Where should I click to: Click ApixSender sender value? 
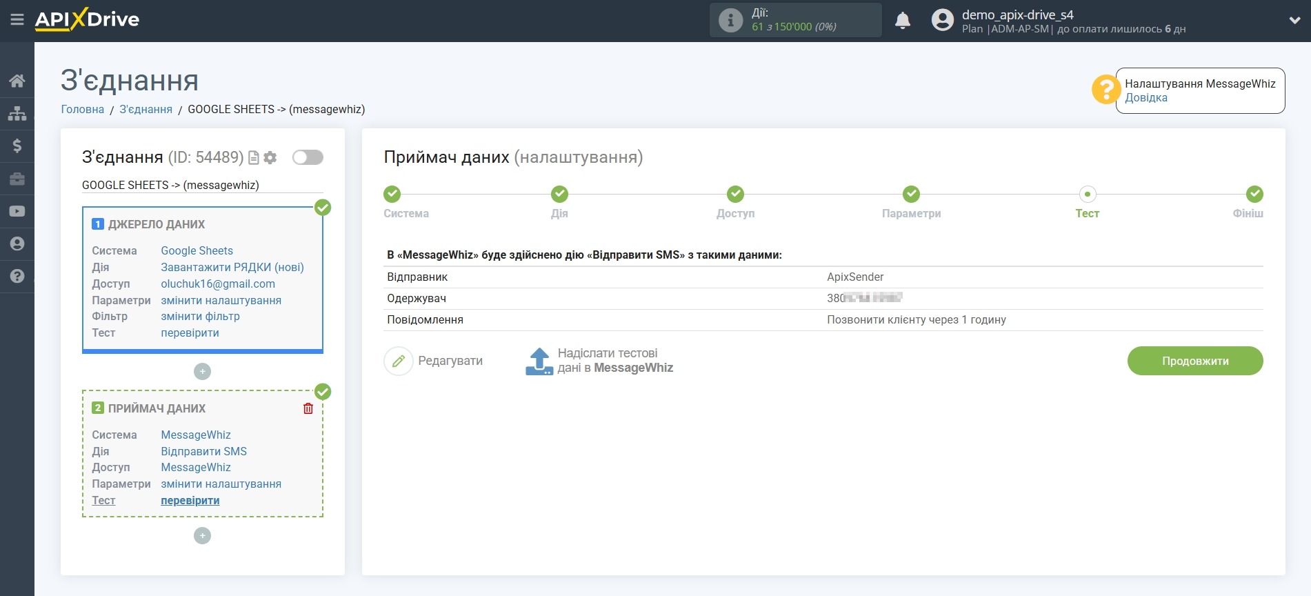click(855, 277)
